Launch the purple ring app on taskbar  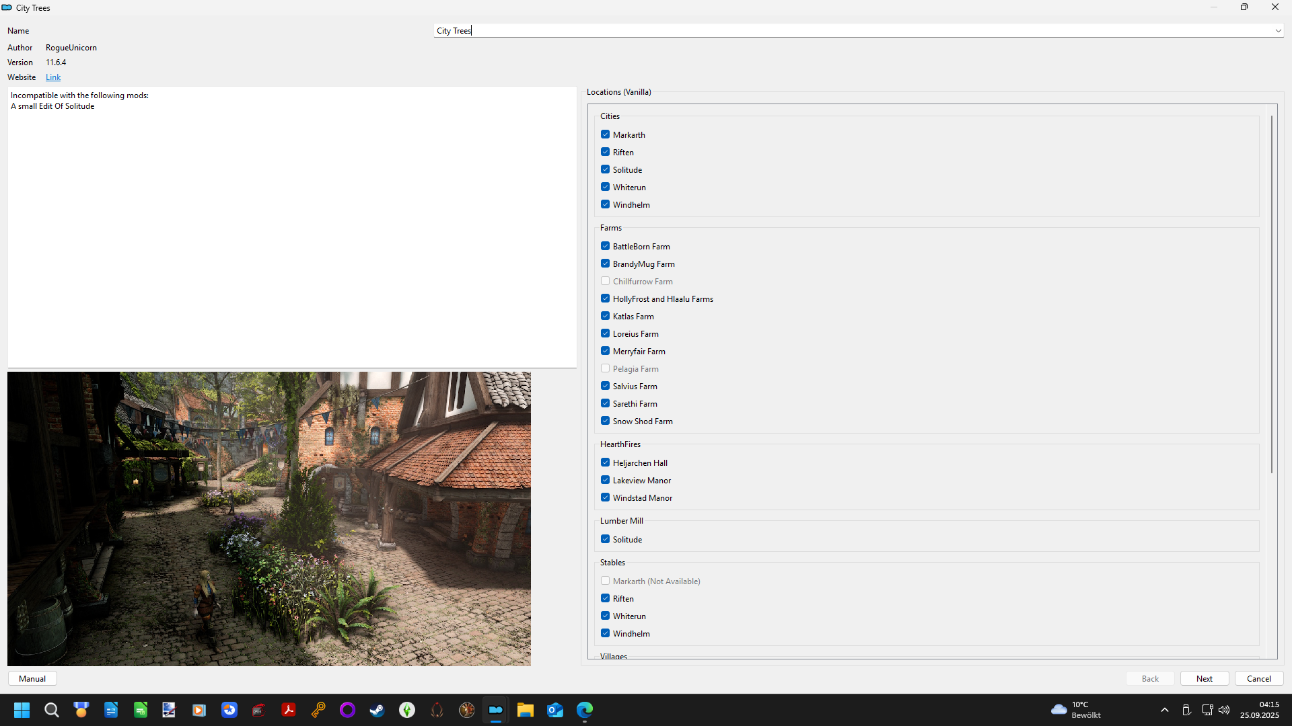[x=347, y=710]
